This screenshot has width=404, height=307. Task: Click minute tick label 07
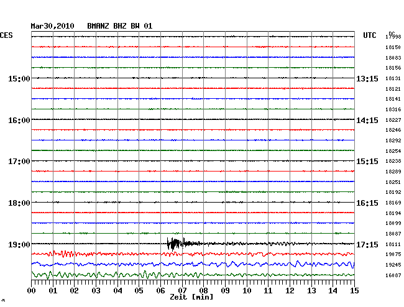tap(182, 291)
